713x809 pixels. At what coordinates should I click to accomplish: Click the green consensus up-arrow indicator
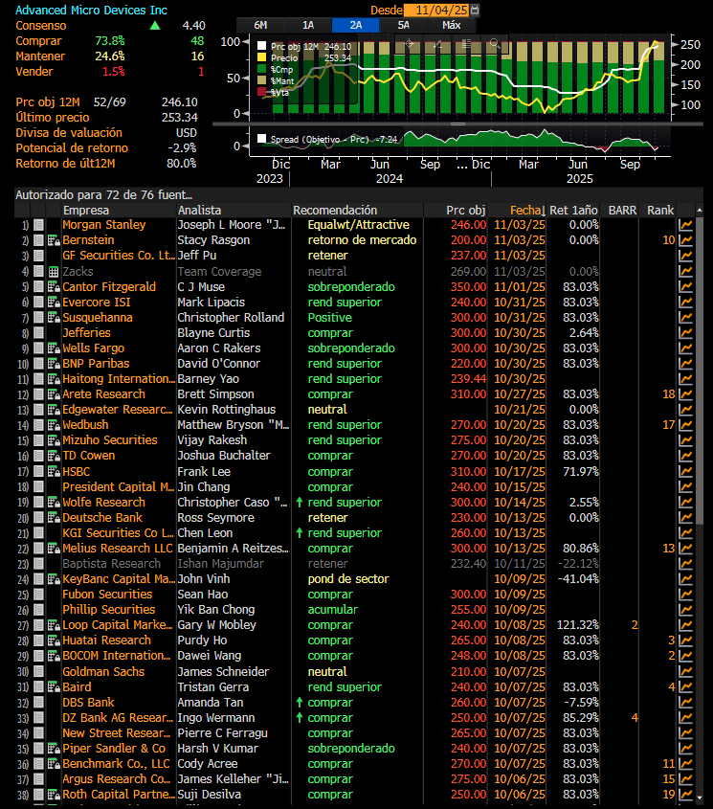[155, 25]
